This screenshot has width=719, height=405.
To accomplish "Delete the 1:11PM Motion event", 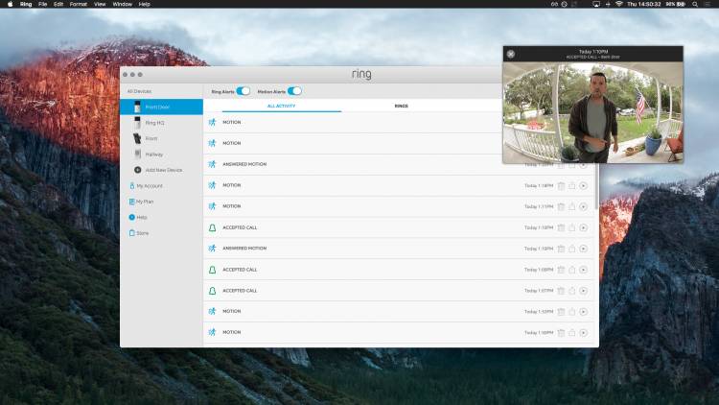I will pyautogui.click(x=561, y=206).
